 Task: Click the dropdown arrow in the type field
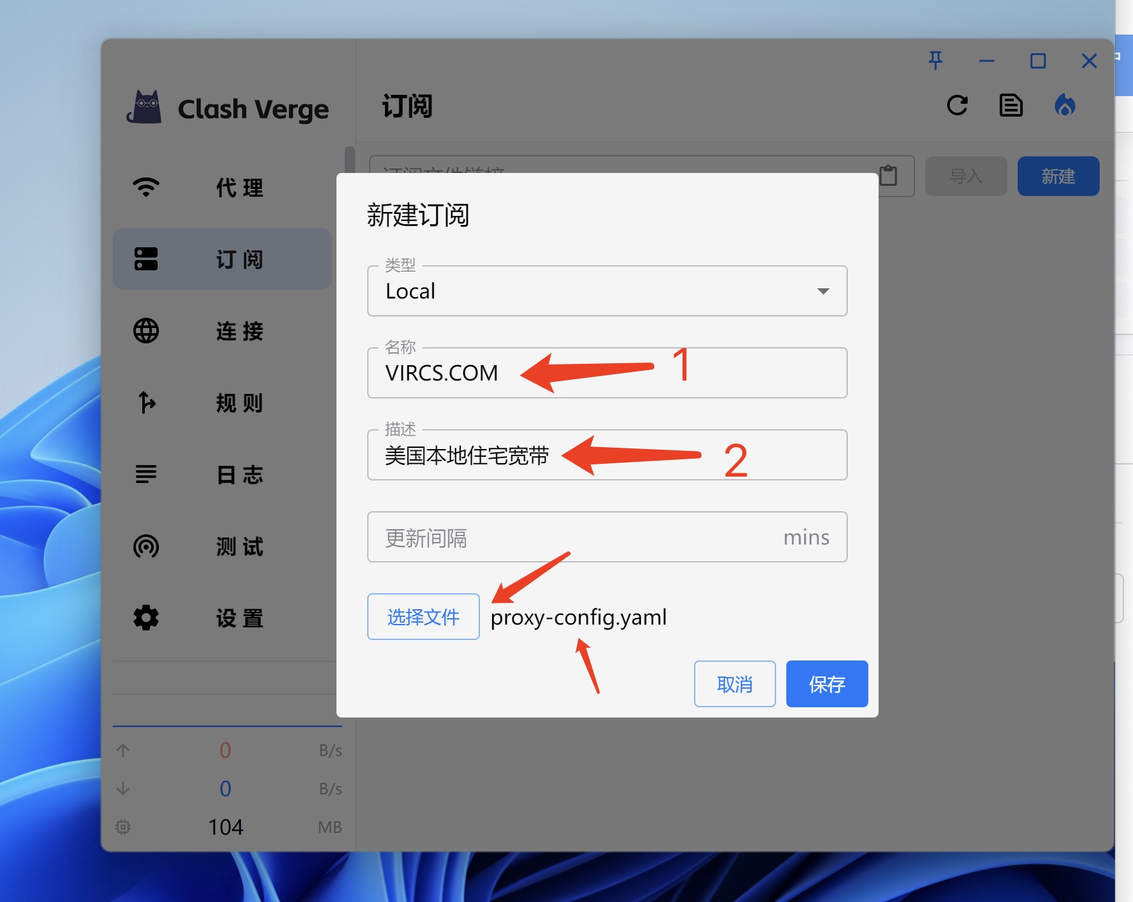point(823,291)
